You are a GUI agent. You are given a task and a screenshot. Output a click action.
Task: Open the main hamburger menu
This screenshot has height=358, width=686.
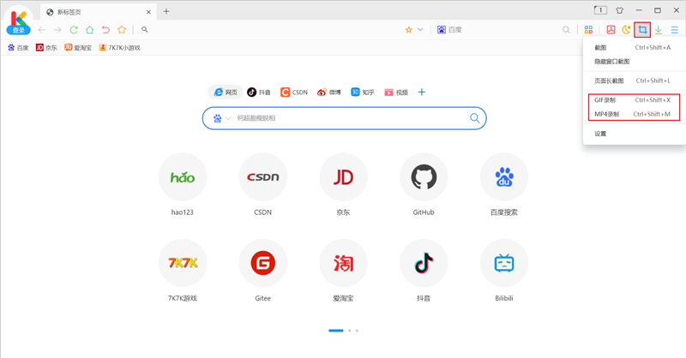click(x=675, y=30)
